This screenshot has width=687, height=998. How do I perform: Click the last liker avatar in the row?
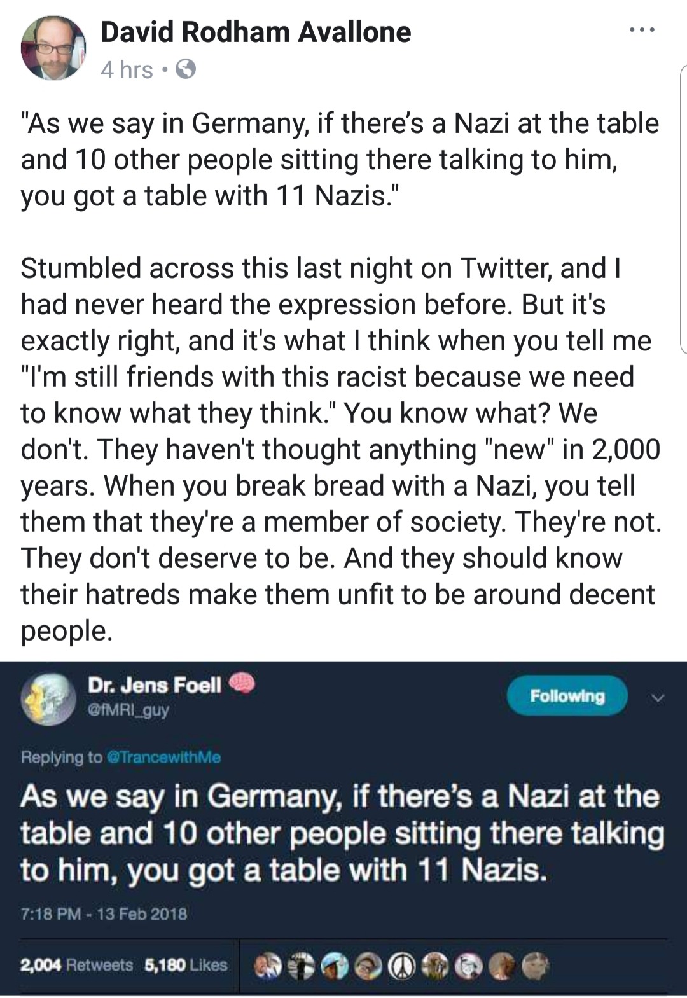click(535, 966)
